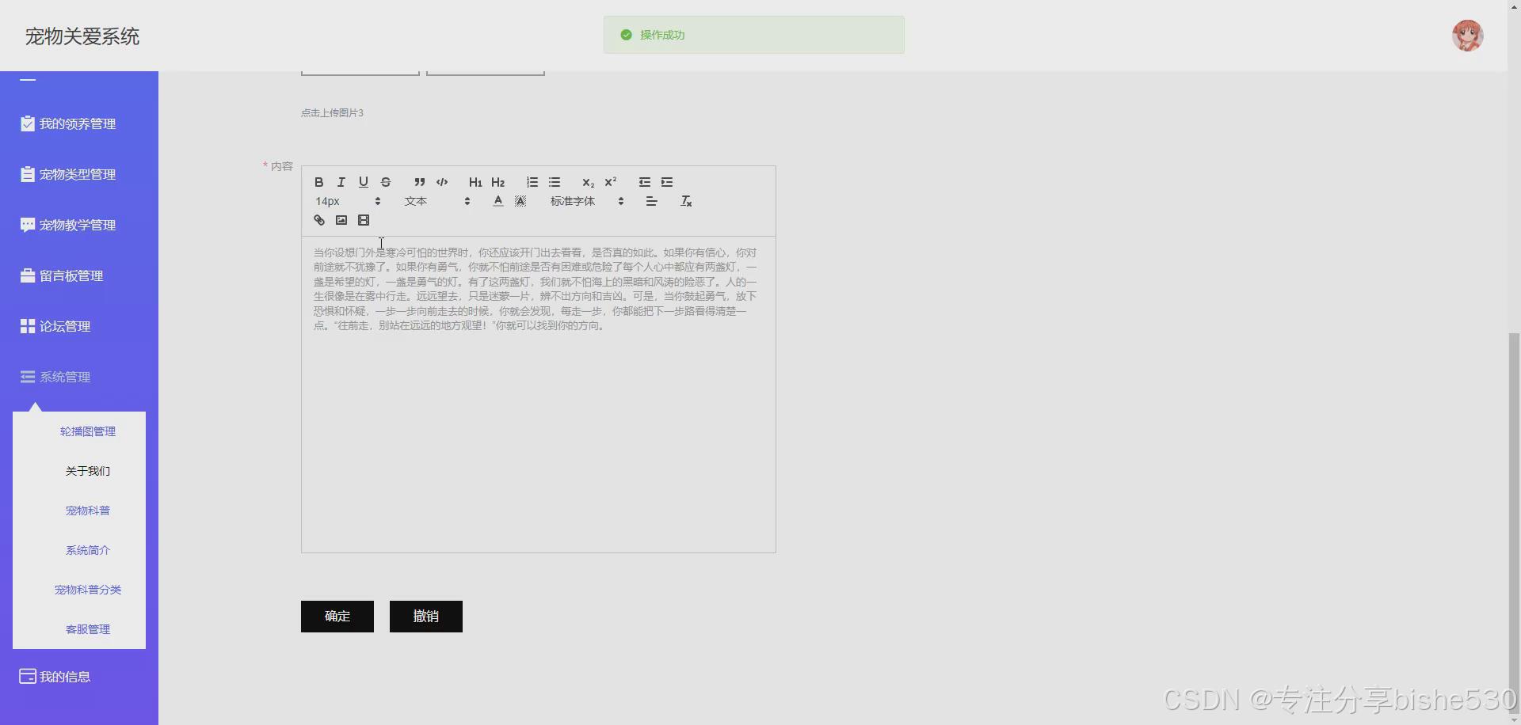The width and height of the screenshot is (1521, 725).
Task: Toggle the bullet list
Action: point(554,182)
